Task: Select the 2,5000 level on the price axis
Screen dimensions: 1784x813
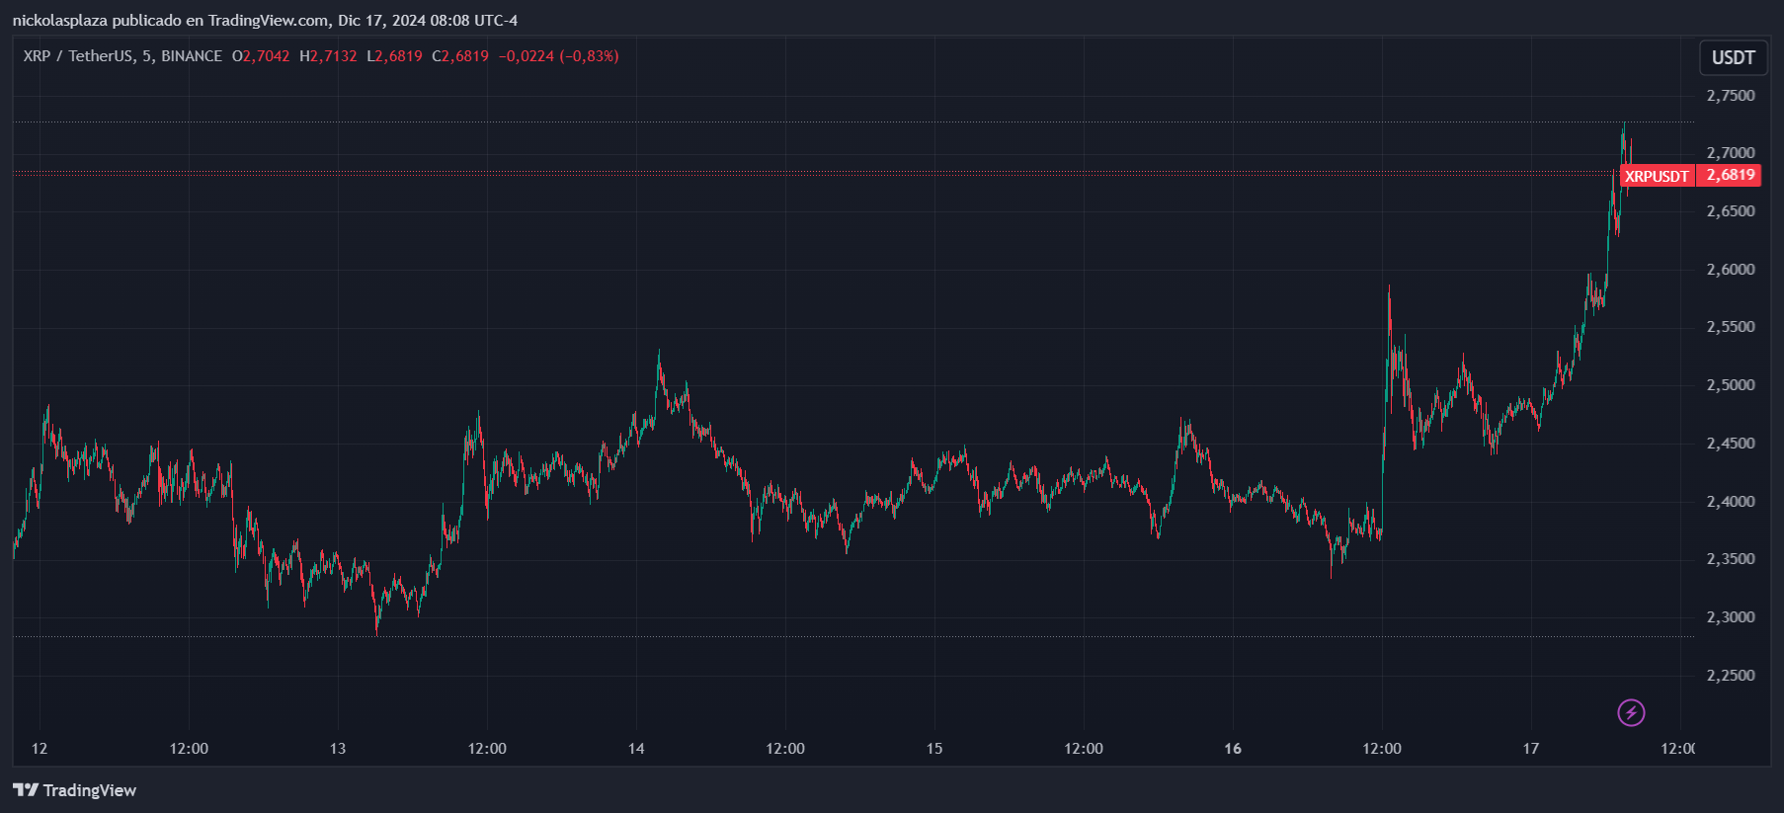Action: [x=1731, y=385]
